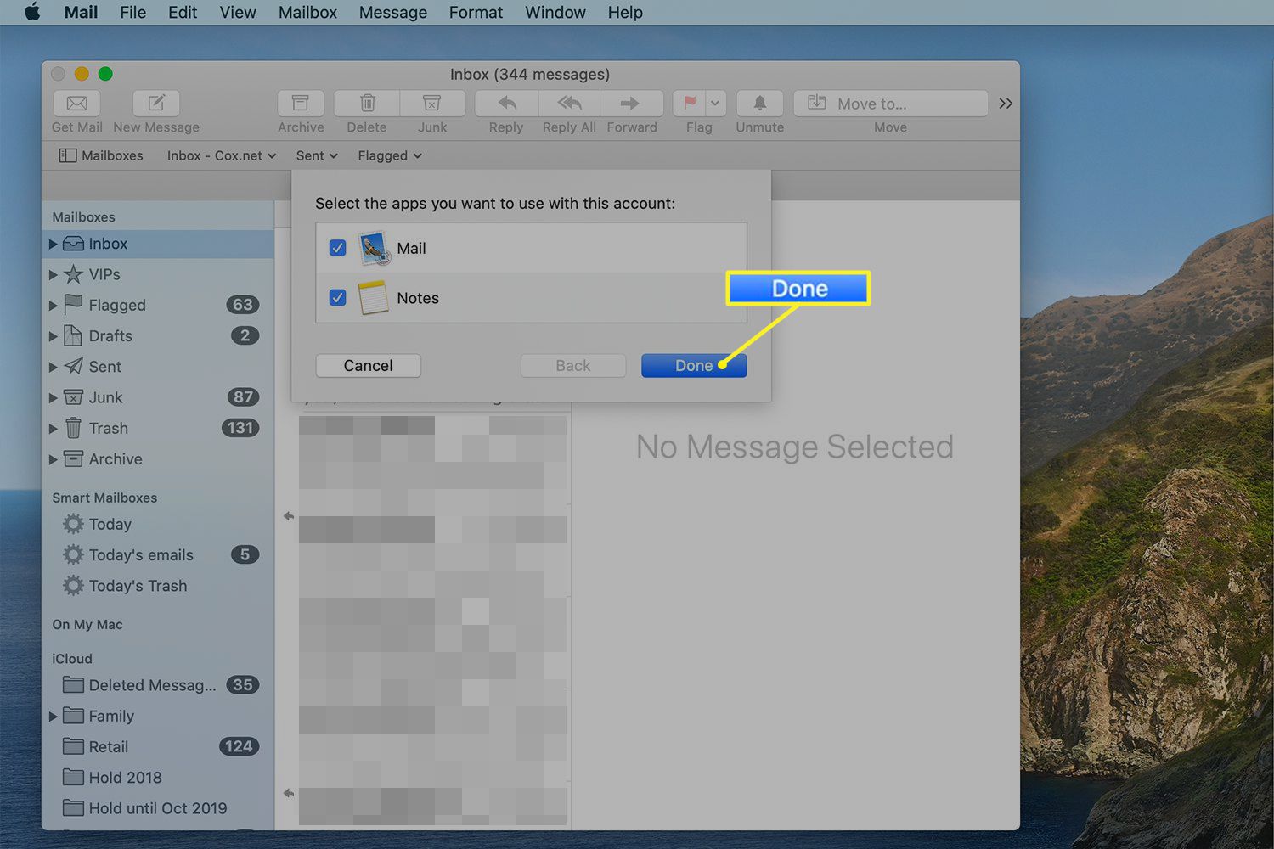Viewport: 1274px width, 849px height.
Task: Uncheck the Notes app checkbox
Action: (x=337, y=298)
